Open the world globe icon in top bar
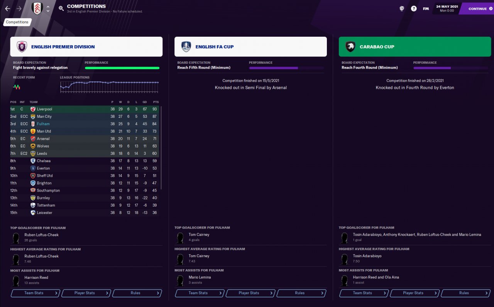494x307 pixels. [x=402, y=8]
